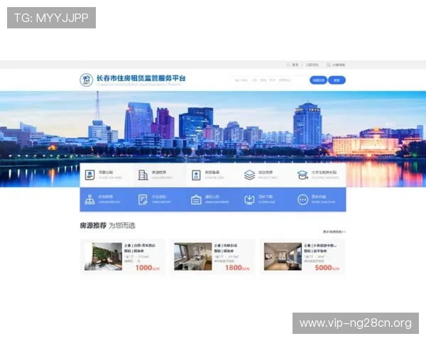Select the HOUSE FOR RENT menu label
This screenshot has height=341, width=426.
pos(110,178)
